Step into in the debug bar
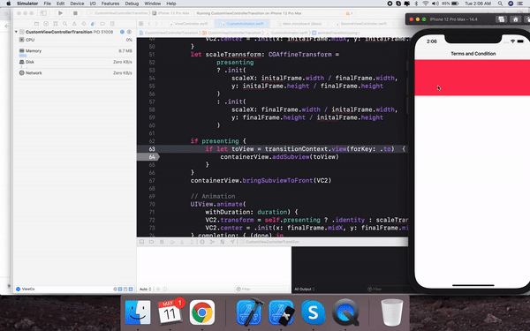530x331 pixels. pyautogui.click(x=182, y=242)
